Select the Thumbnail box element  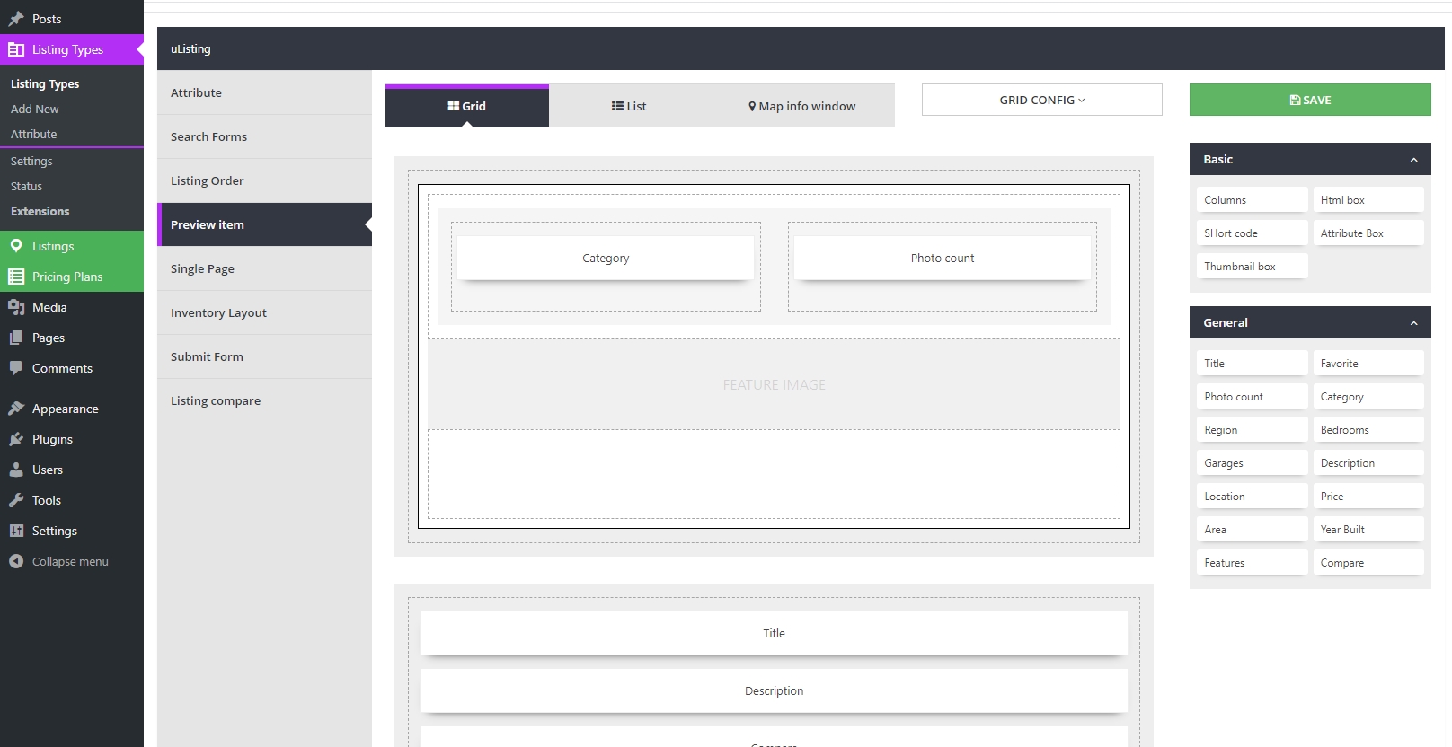(1252, 267)
